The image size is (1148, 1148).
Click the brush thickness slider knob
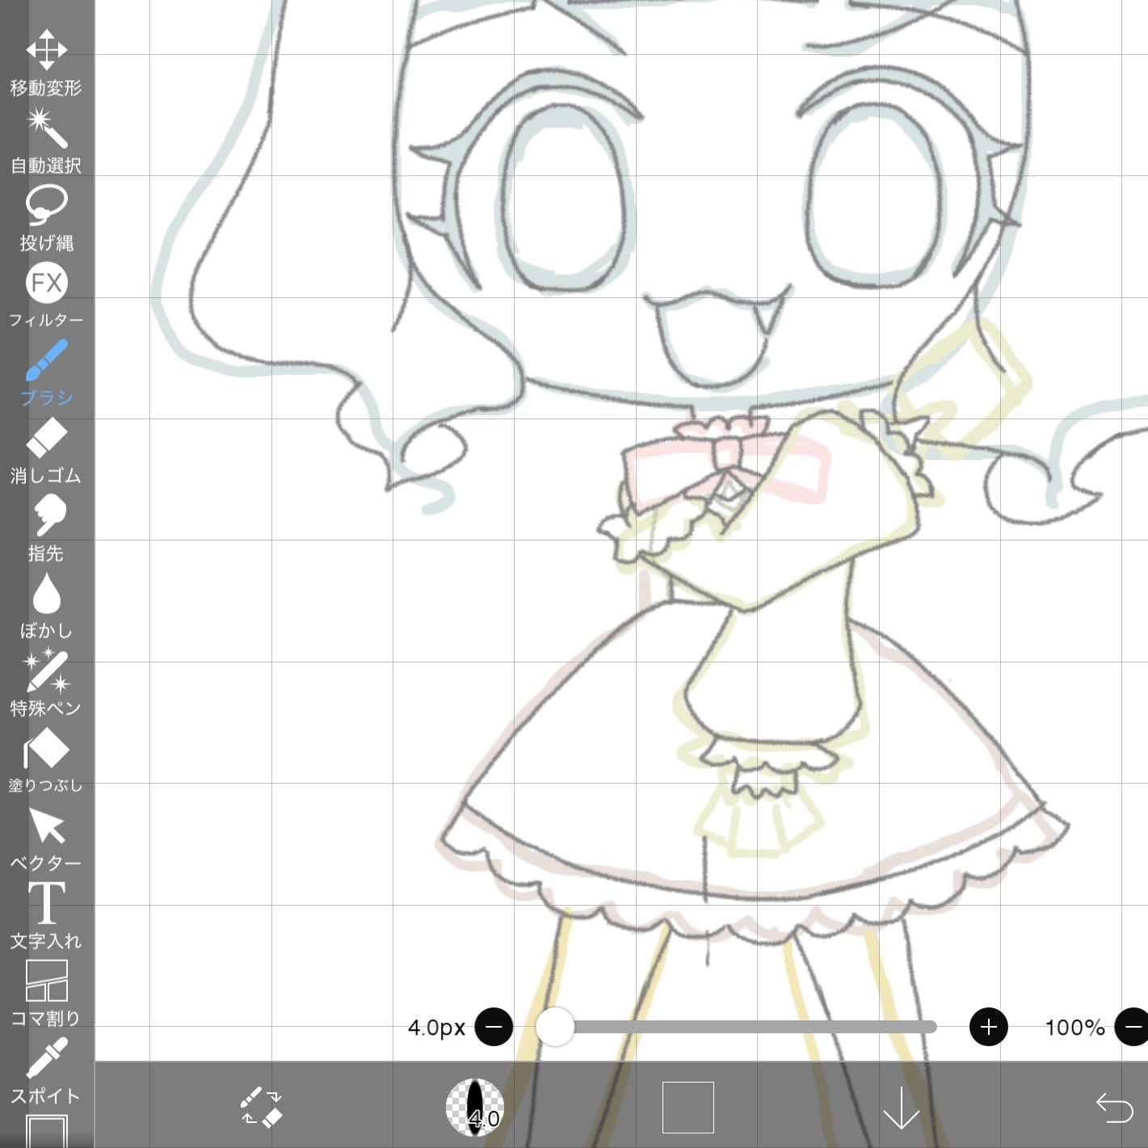tap(555, 1027)
